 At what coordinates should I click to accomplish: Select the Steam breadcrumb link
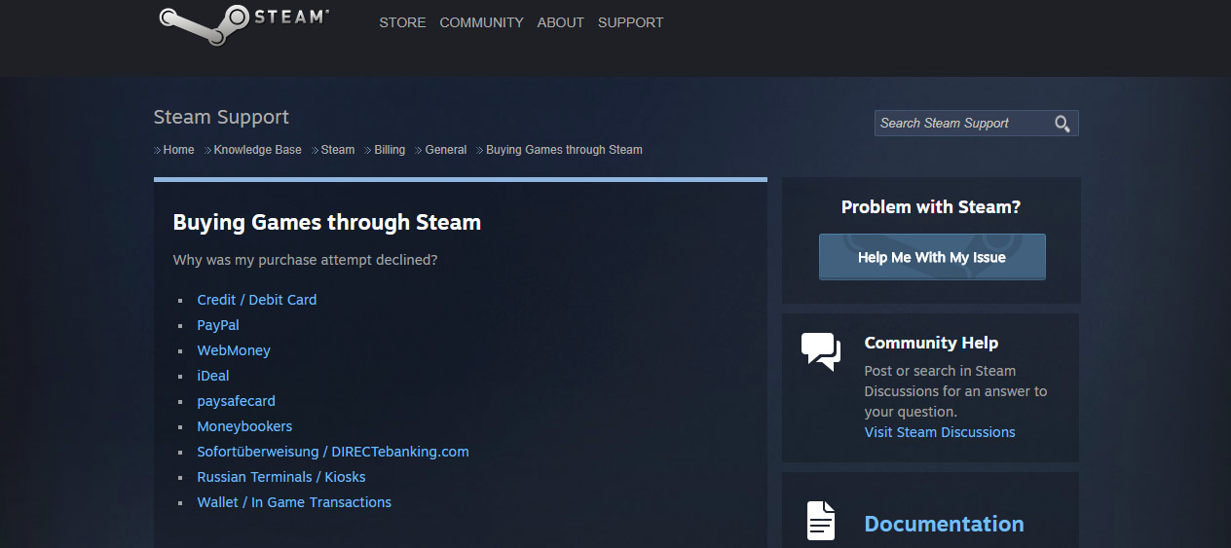(338, 150)
